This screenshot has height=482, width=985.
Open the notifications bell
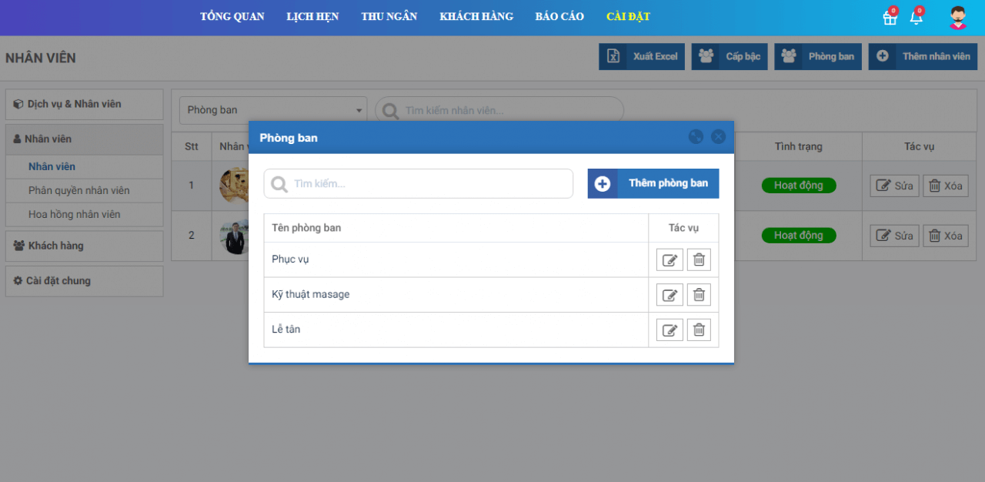pos(916,18)
